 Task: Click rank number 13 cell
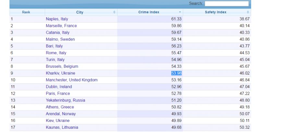tap(27, 100)
